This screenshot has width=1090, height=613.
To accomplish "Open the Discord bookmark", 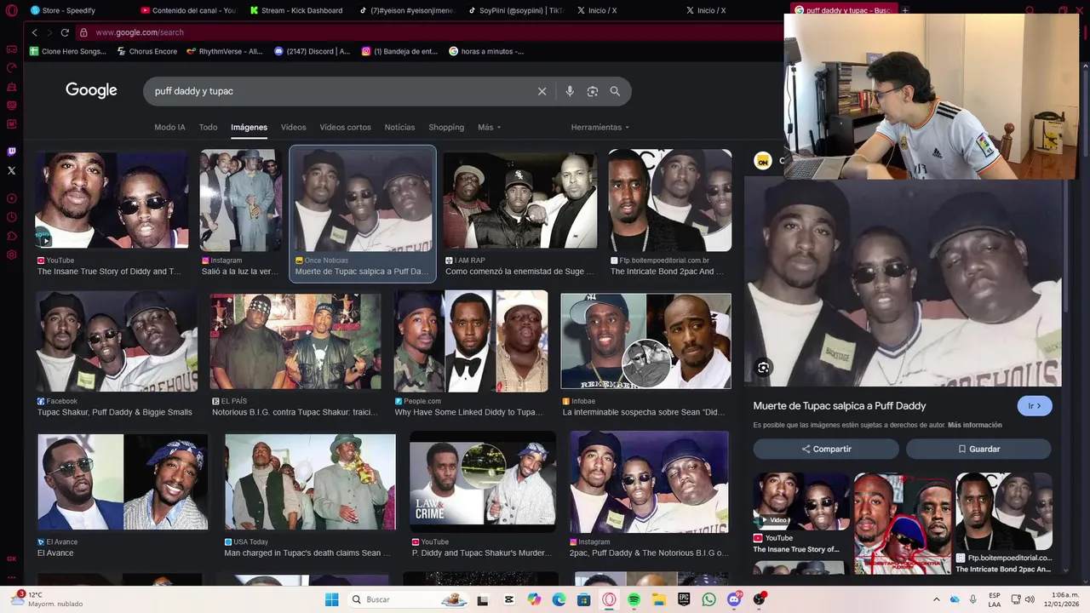I will 312,51.
